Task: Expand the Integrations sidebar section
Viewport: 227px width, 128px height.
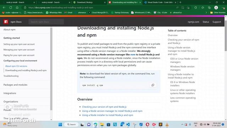Action: coord(10,93)
